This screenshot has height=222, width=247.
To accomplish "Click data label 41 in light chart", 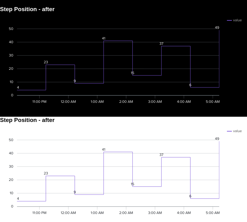I will pyautogui.click(x=104, y=149).
